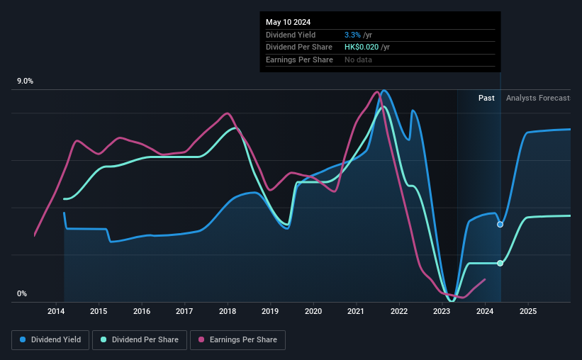Click the 9.0% y-axis label

[25, 81]
